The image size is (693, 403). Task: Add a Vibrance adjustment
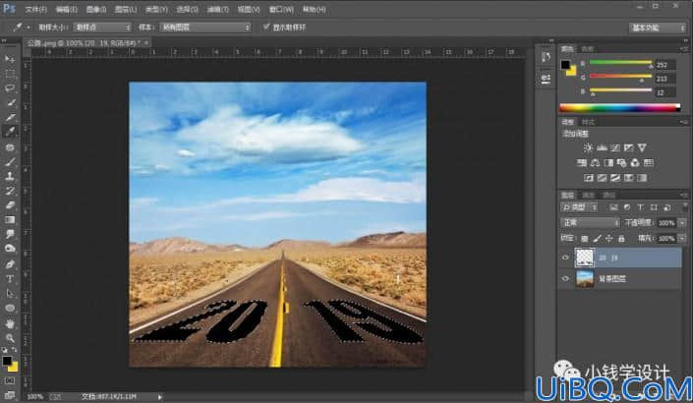642,147
